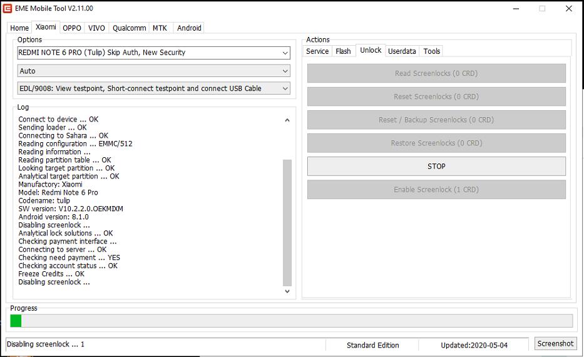Select the Xiaomi tab
This screenshot has width=584, height=357.
tap(46, 27)
